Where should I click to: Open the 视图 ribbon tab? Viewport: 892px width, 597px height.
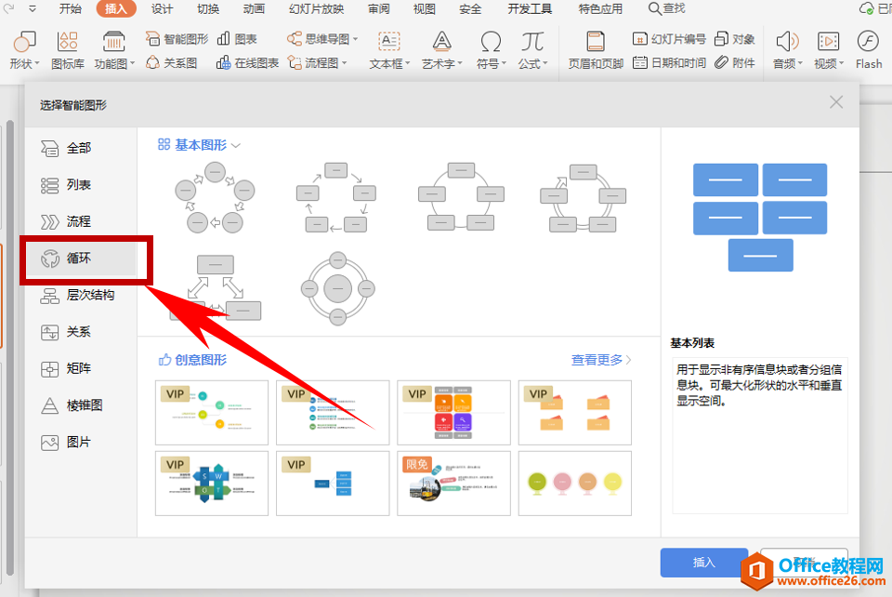tap(424, 8)
